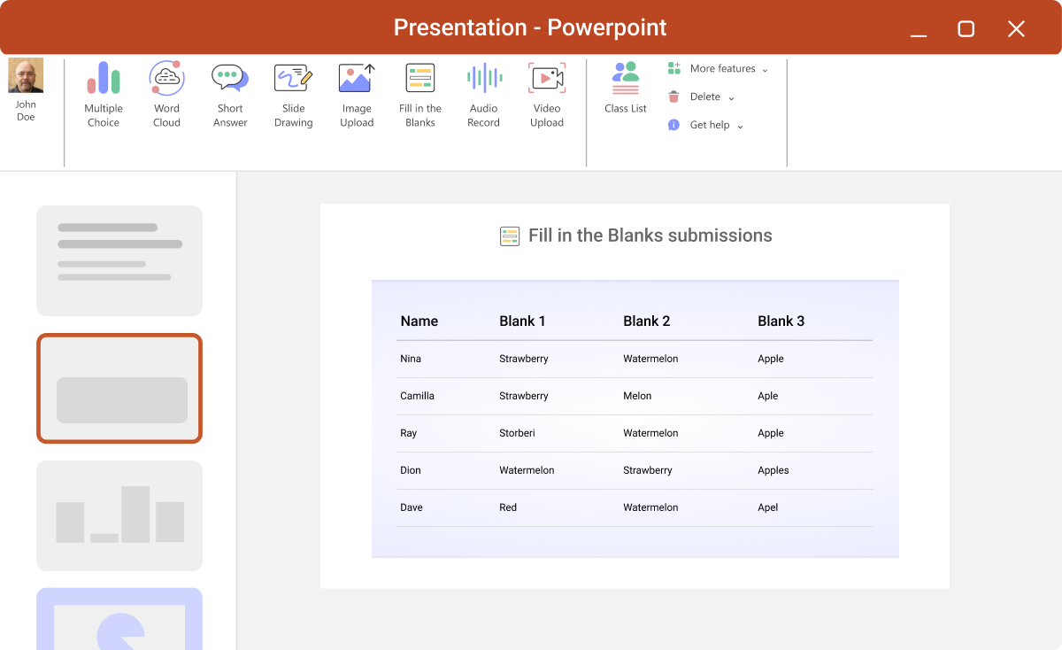This screenshot has width=1062, height=650.
Task: Maximize the Powerpoint window
Action: pos(966,29)
